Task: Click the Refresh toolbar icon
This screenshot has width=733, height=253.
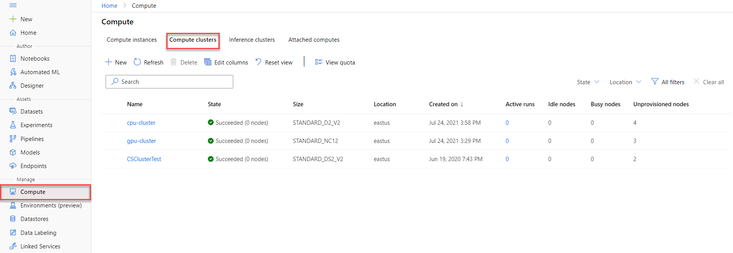Action: coord(137,62)
